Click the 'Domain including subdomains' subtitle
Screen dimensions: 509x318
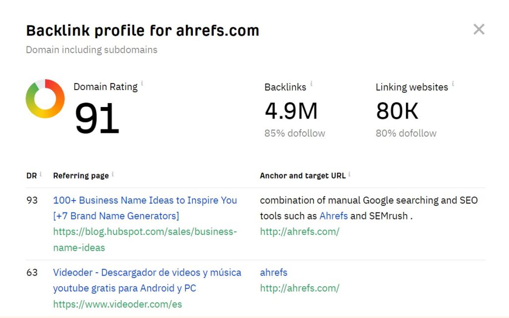pos(91,50)
